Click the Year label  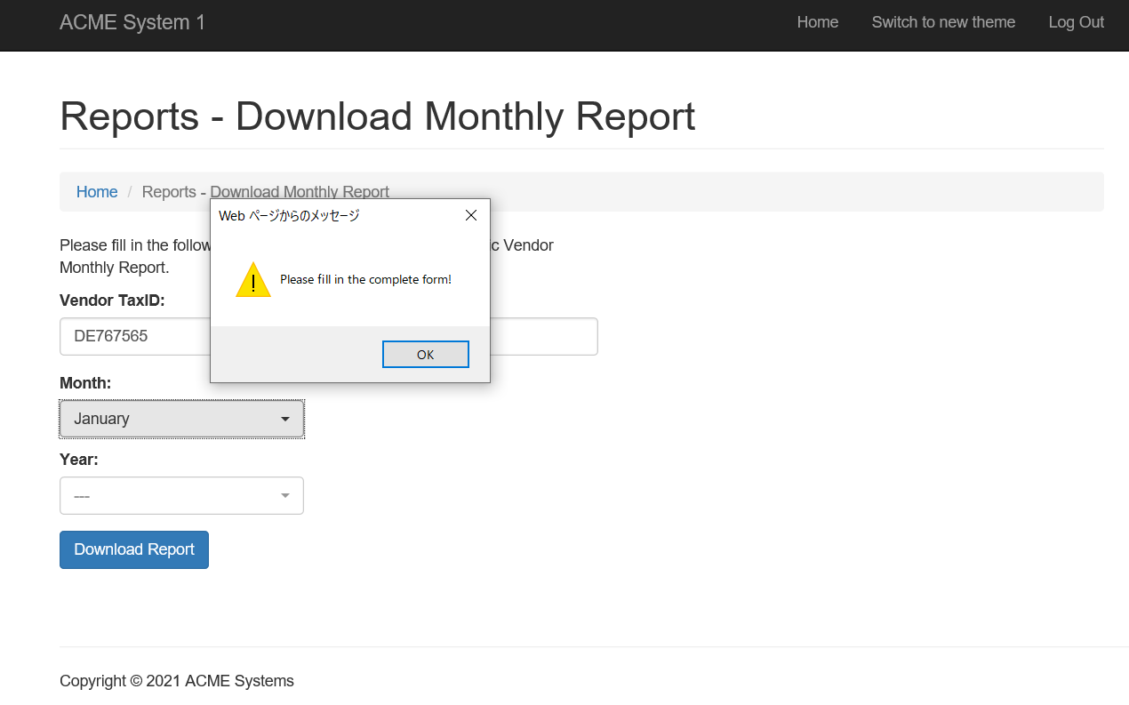point(79,460)
